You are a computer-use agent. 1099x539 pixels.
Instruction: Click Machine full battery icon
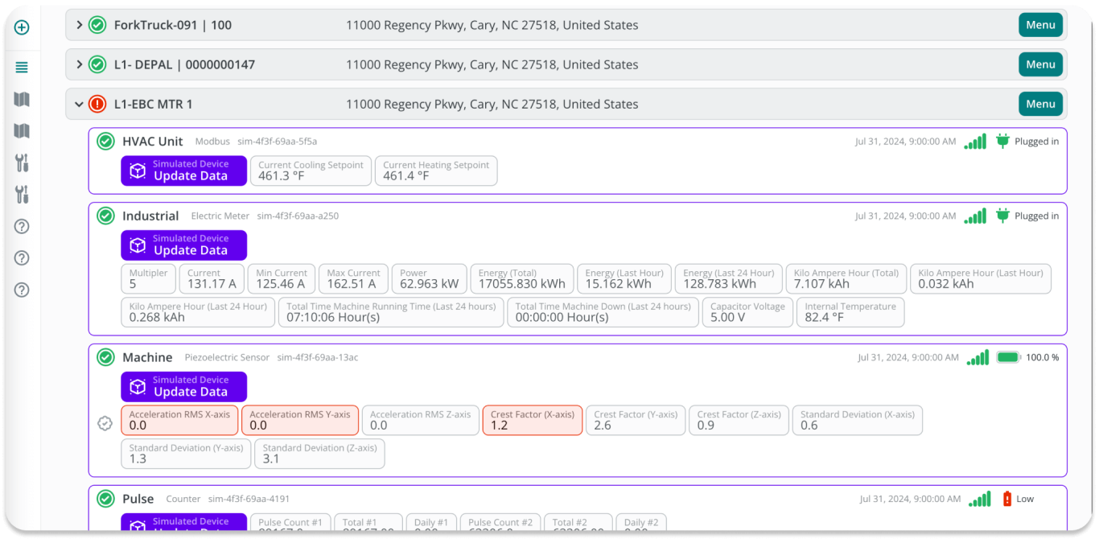click(x=1009, y=357)
